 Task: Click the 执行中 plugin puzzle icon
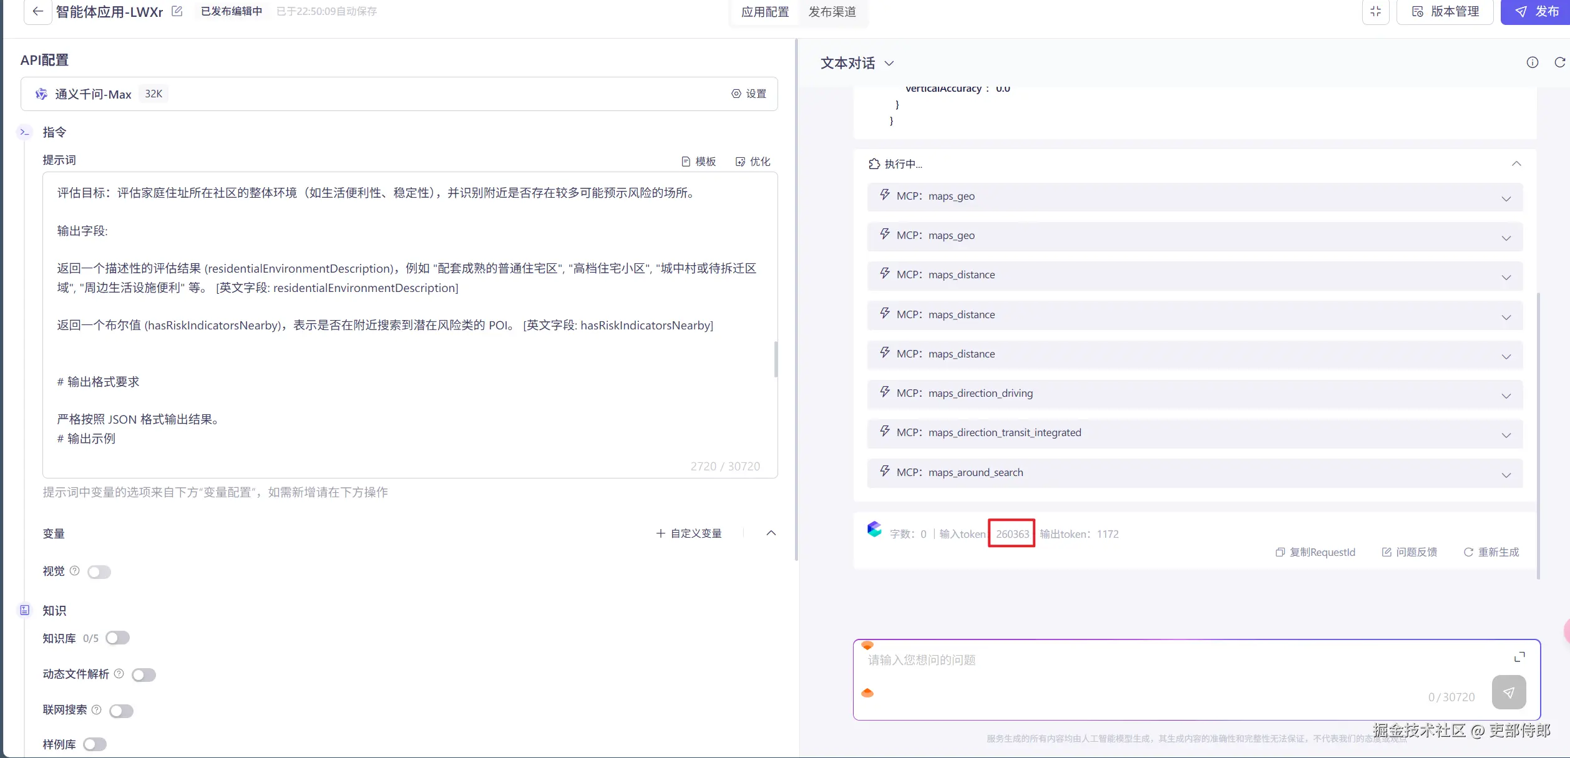[874, 163]
